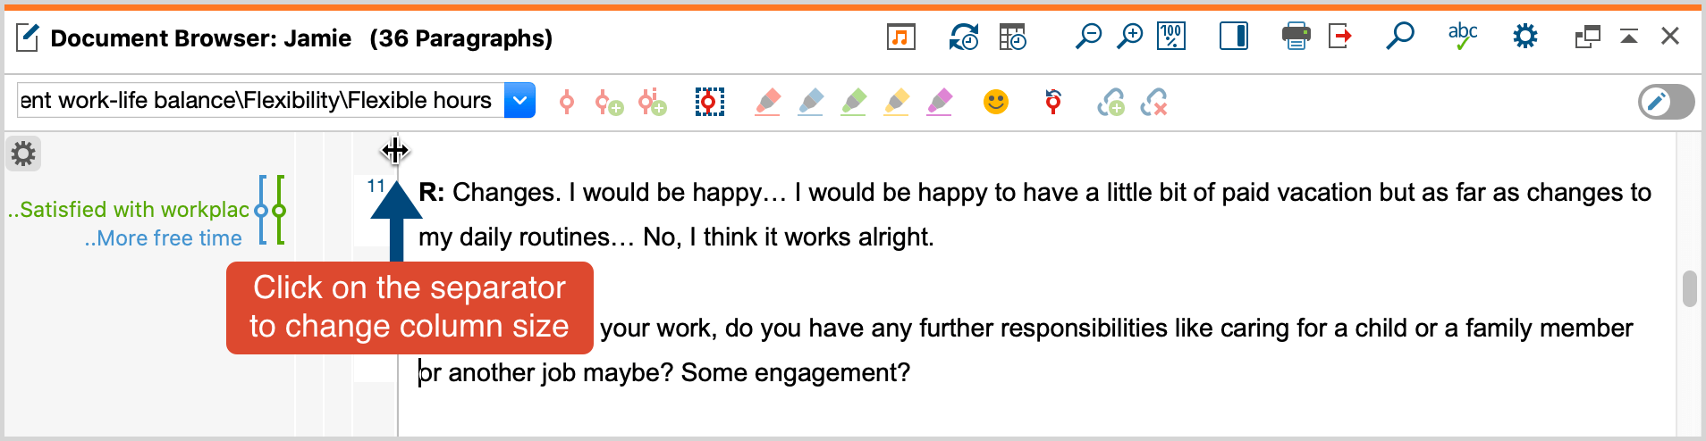The width and height of the screenshot is (1706, 441).
Task: Export the displayed document
Action: click(x=1339, y=37)
